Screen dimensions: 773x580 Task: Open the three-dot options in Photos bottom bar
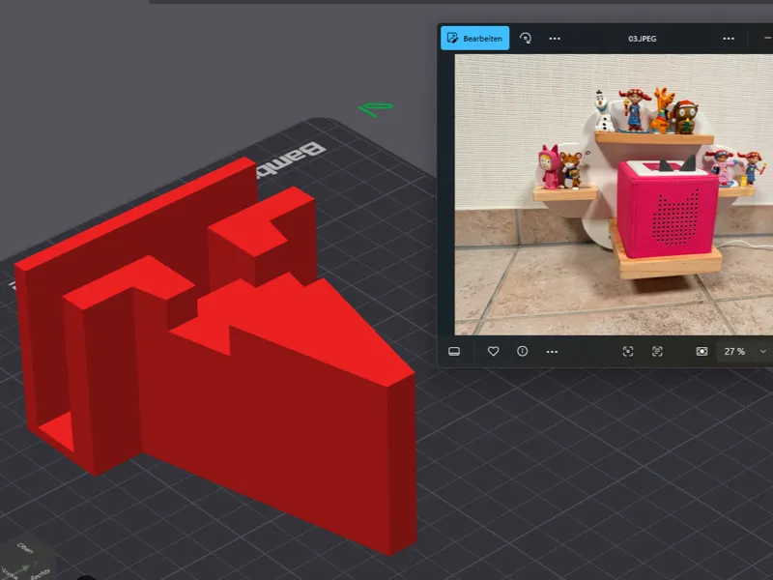click(552, 352)
